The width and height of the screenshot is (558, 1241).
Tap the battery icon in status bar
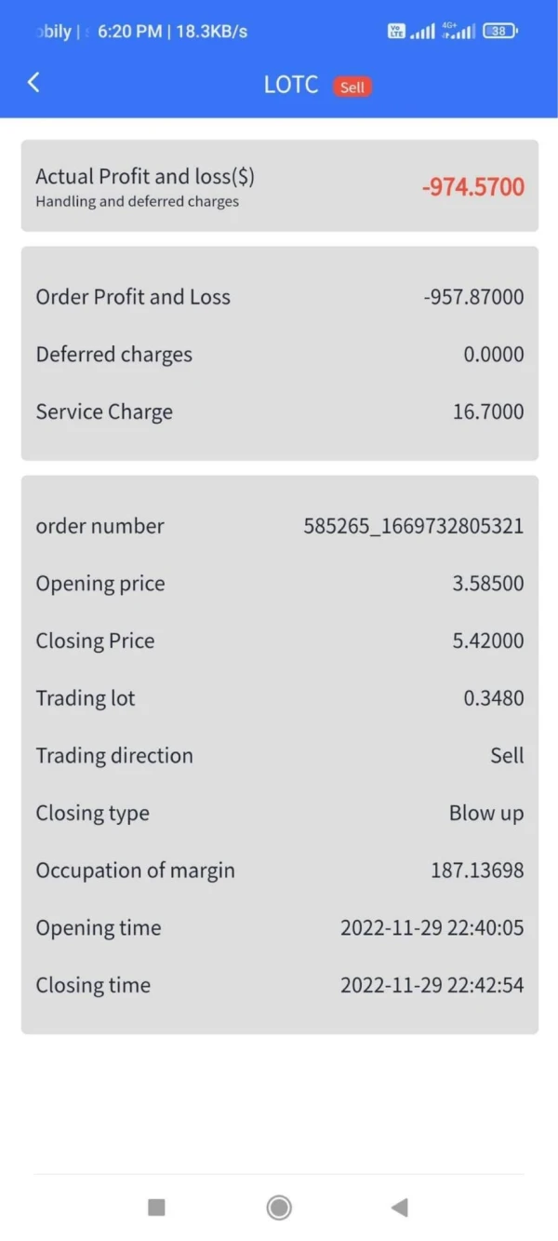click(500, 32)
